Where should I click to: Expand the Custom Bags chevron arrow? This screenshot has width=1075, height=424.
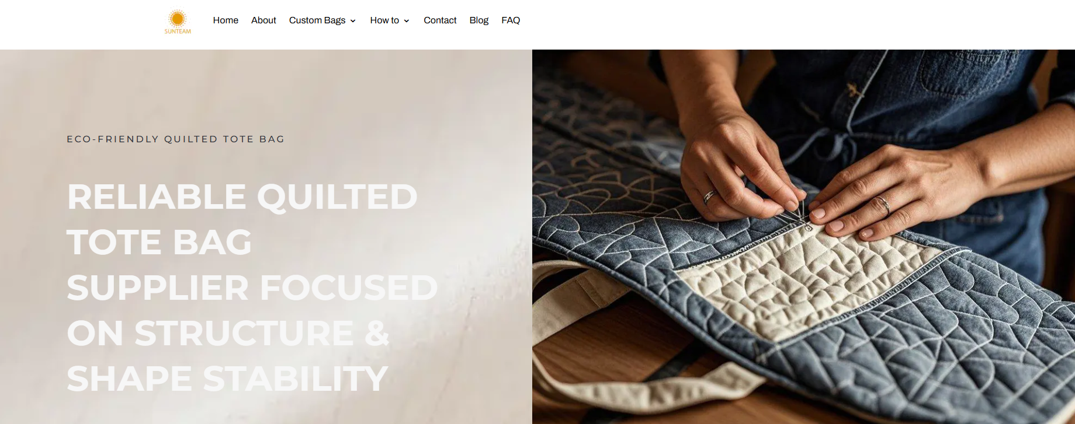tap(353, 21)
